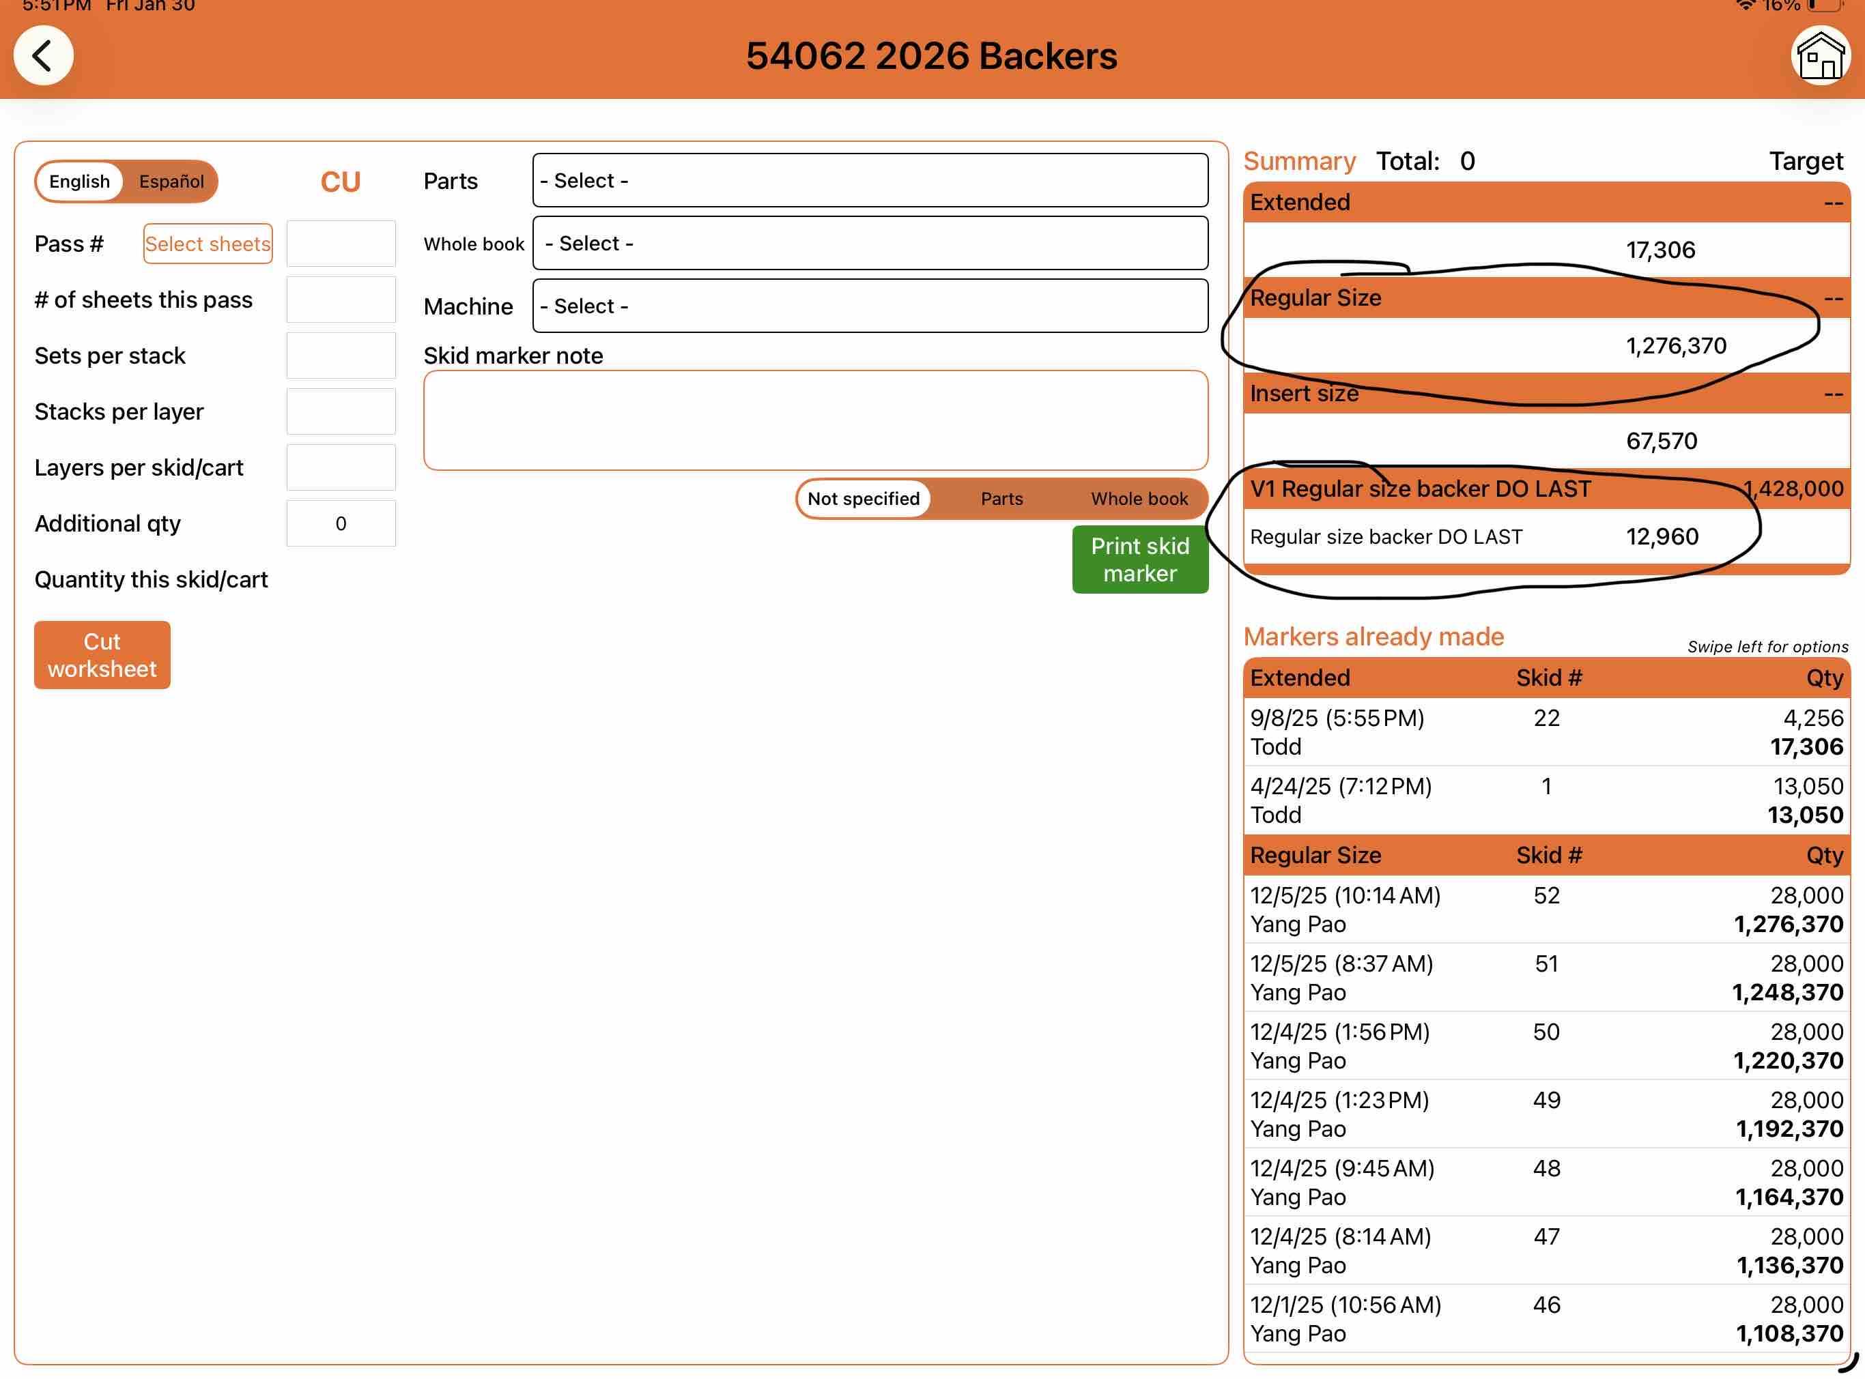Click the Select sheets button
Viewport: 1865px width, 1379px height.
click(x=207, y=244)
